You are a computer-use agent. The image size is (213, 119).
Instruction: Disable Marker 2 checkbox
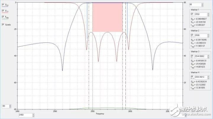(x=191, y=35)
